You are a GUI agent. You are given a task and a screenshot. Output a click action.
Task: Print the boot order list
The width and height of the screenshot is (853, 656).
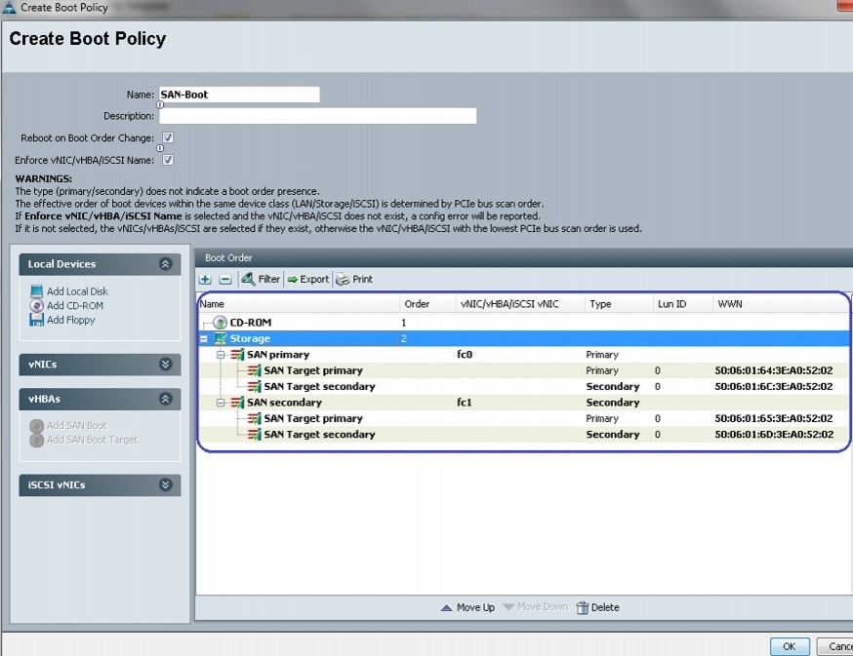[354, 280]
